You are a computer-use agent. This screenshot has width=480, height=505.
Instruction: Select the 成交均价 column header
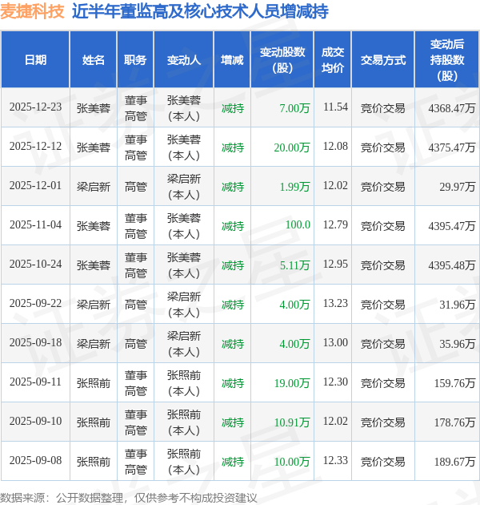tap(333, 60)
